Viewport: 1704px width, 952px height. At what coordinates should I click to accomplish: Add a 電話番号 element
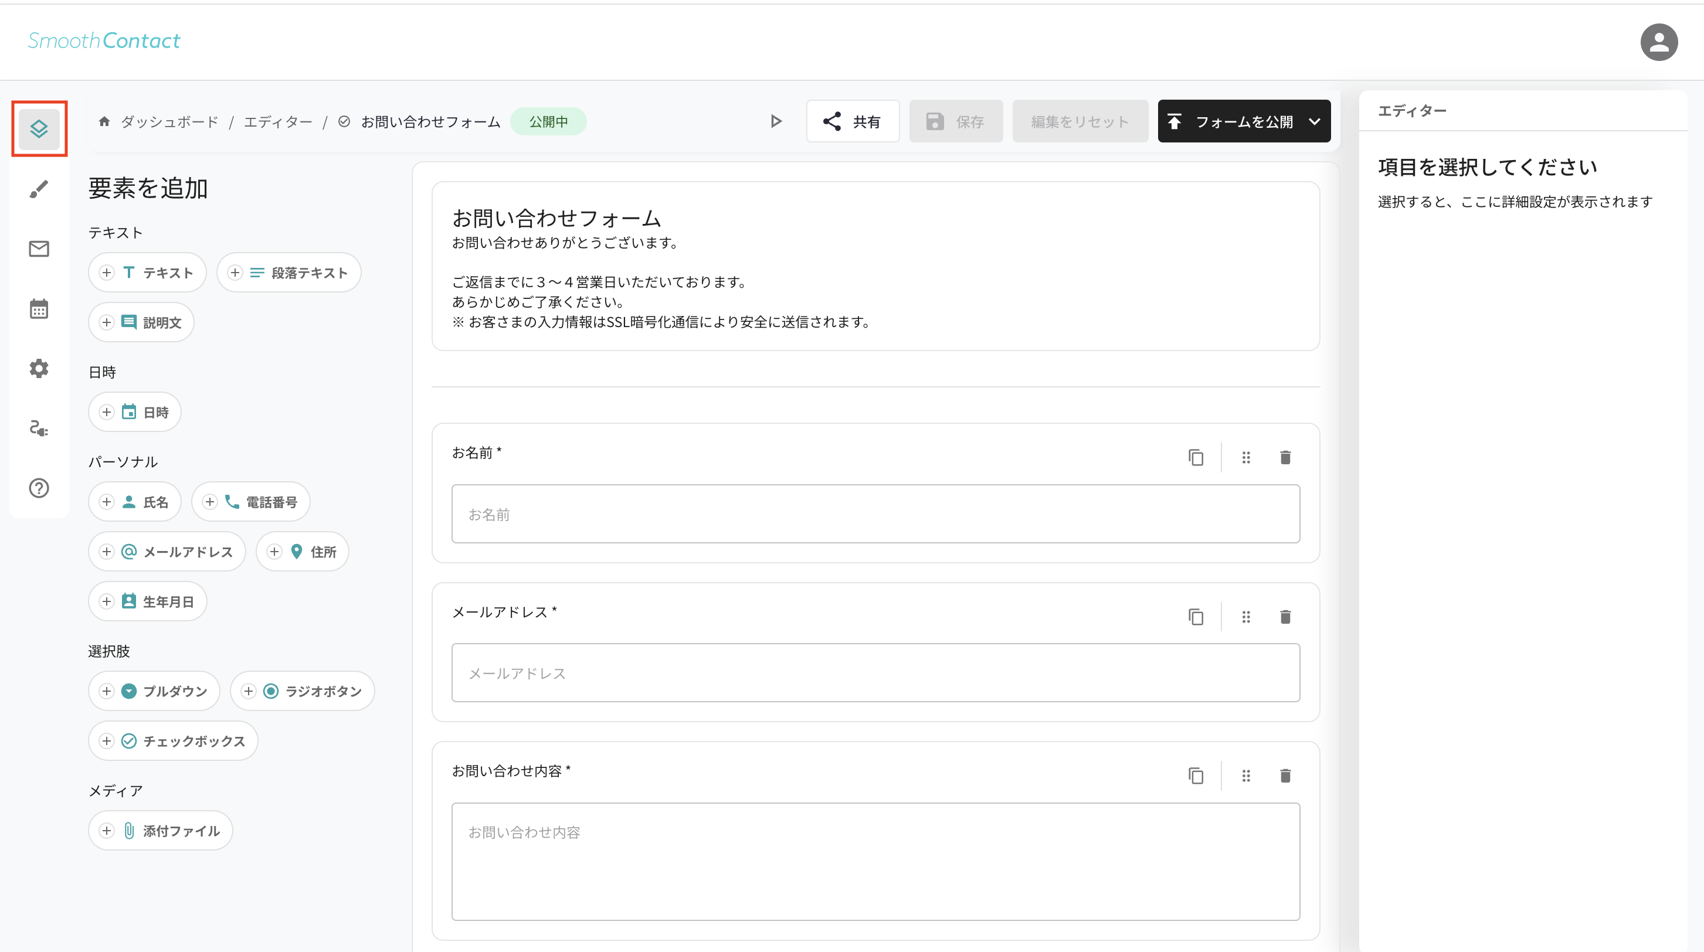coord(251,502)
